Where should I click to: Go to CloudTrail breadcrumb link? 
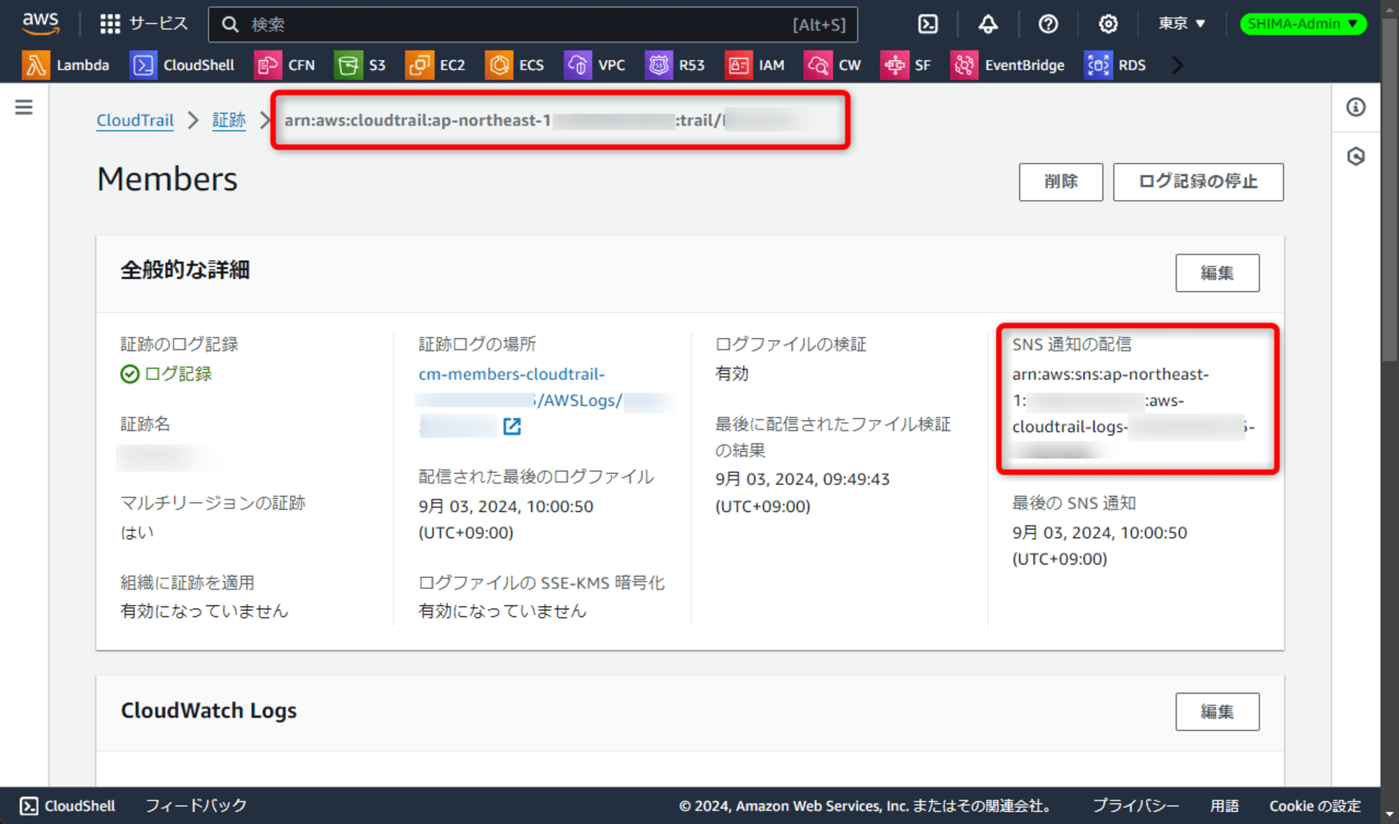pos(135,120)
